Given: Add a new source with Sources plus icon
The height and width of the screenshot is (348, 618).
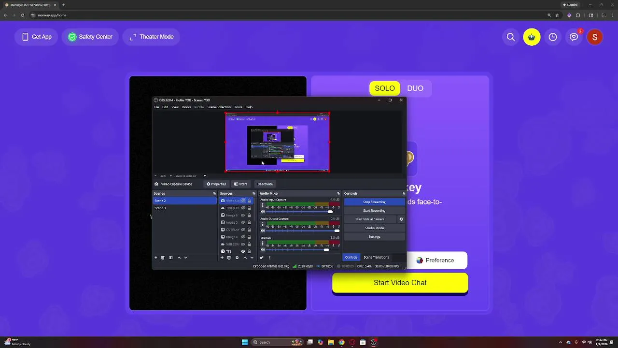Looking at the screenshot, I should (222, 258).
